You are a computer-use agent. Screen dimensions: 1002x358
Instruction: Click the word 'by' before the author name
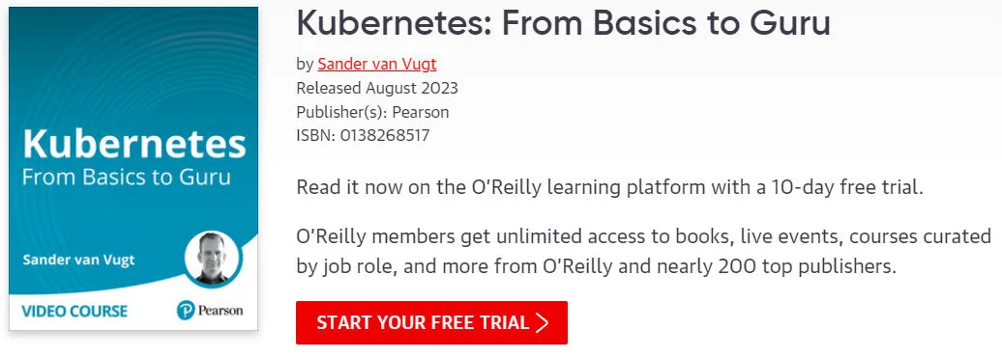click(x=305, y=65)
